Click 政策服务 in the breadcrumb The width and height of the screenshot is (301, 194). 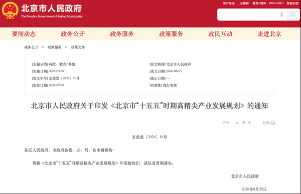(55, 47)
